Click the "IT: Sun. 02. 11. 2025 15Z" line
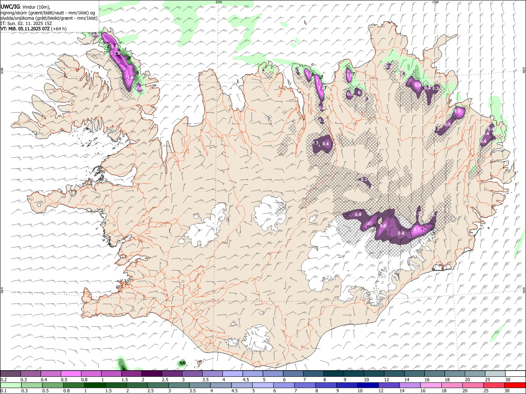This screenshot has height=394, width=526. pyautogui.click(x=26, y=23)
